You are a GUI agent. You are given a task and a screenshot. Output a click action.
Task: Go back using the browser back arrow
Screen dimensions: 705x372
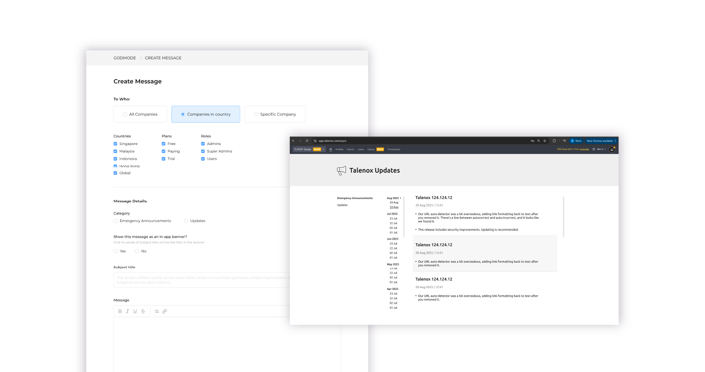pos(293,141)
